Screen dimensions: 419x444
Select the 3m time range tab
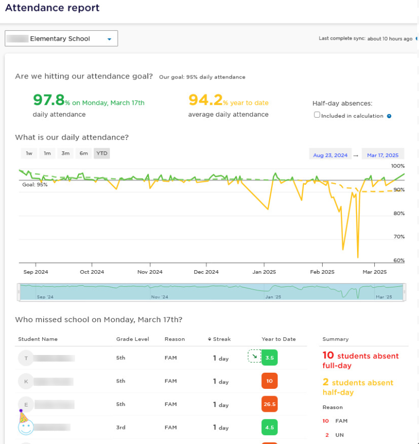click(x=66, y=153)
